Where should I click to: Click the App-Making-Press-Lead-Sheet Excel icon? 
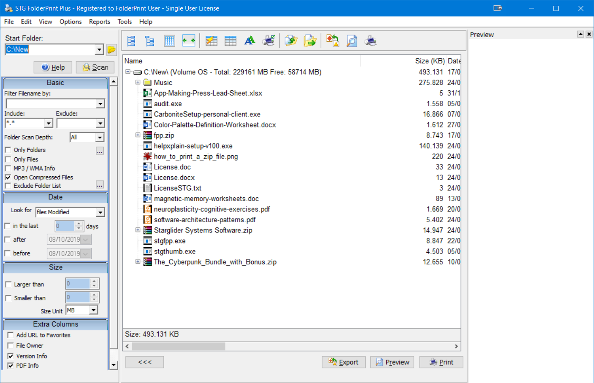tap(147, 93)
